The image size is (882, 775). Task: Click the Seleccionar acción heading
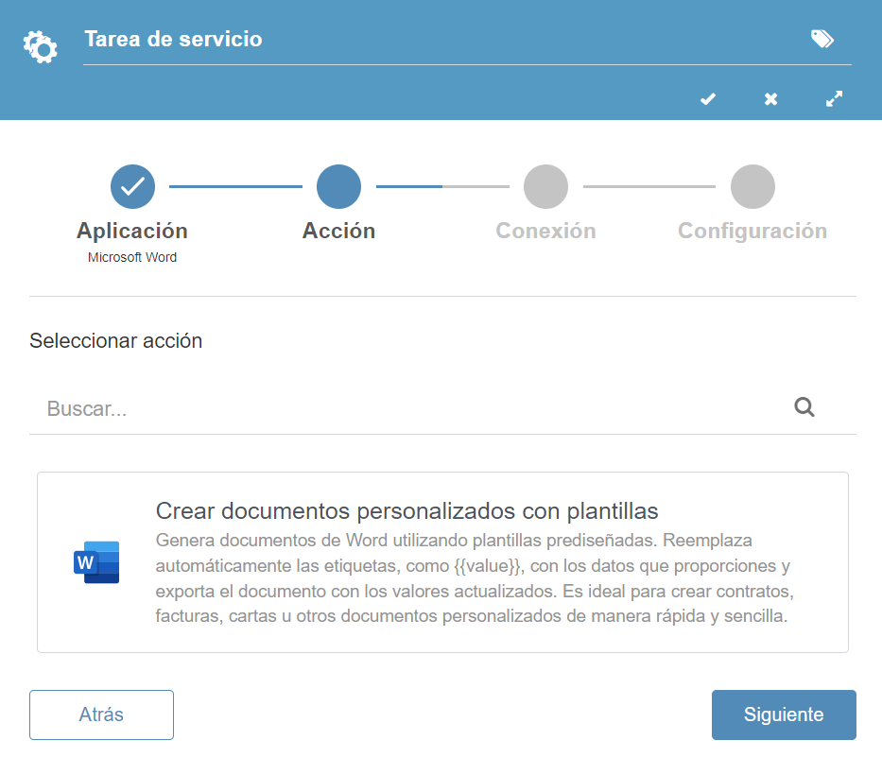point(116,341)
